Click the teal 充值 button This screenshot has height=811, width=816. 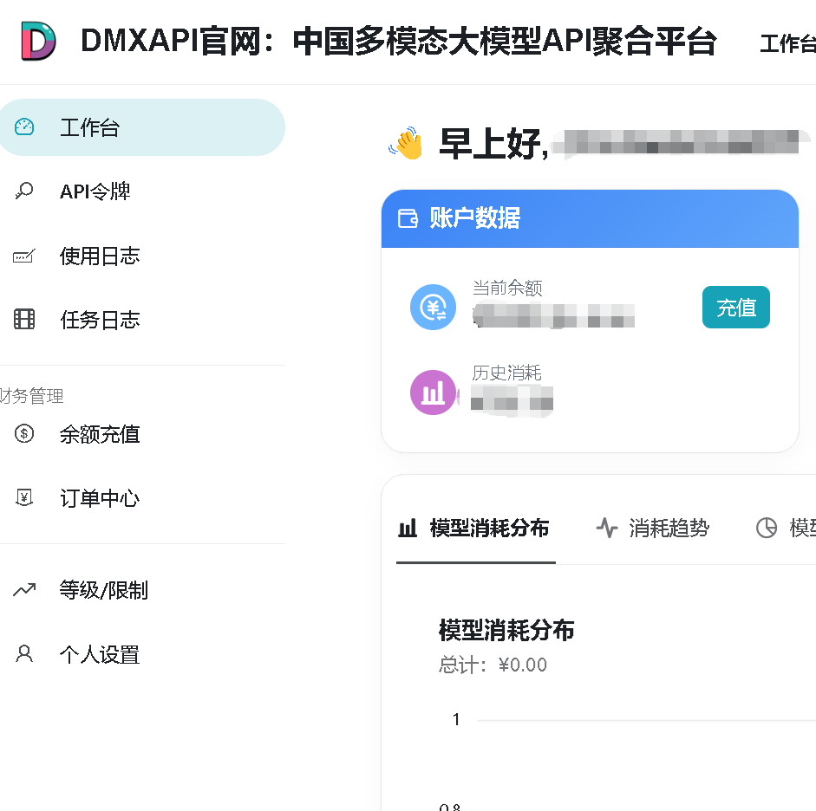pyautogui.click(x=736, y=308)
